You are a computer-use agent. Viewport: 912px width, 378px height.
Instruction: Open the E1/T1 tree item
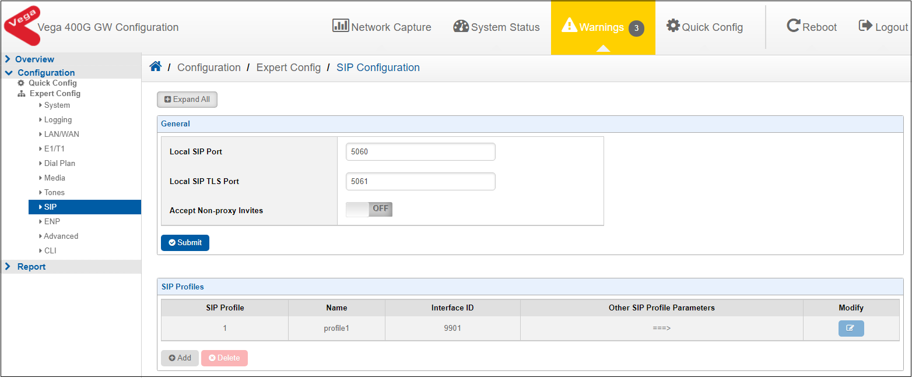(x=54, y=149)
